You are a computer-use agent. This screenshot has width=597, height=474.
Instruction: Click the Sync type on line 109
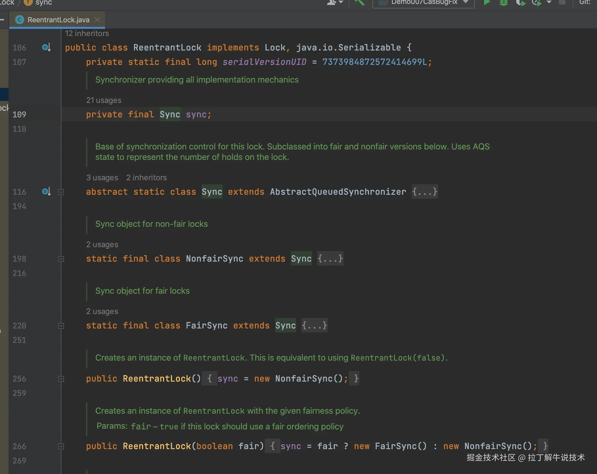(170, 114)
